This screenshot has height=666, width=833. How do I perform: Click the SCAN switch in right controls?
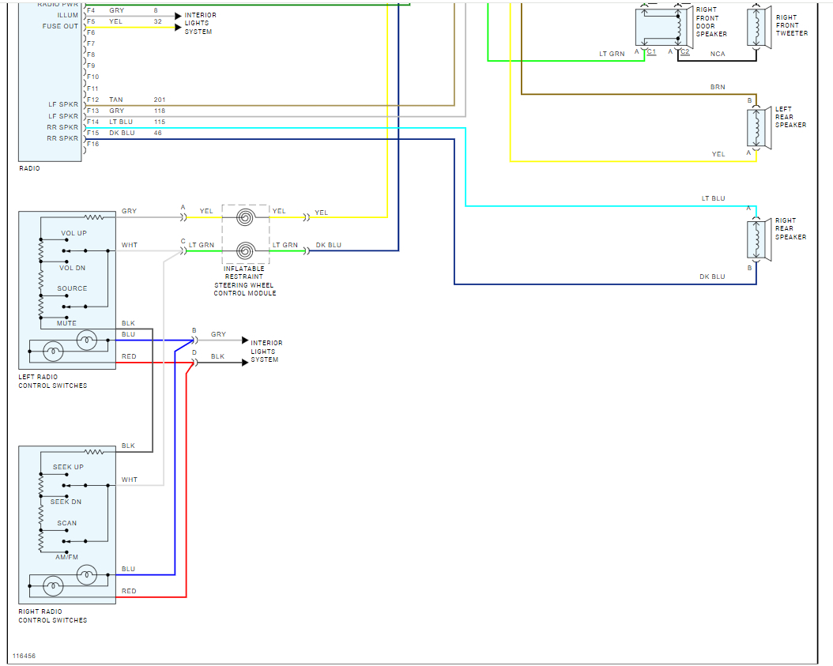(67, 523)
